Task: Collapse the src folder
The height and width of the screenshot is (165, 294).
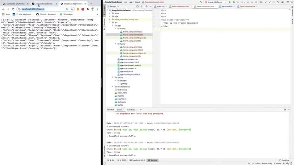Action: (x=110, y=22)
